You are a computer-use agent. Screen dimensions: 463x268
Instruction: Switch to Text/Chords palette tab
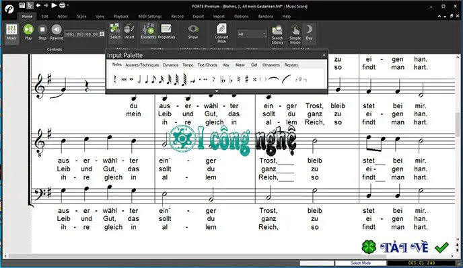coord(207,65)
